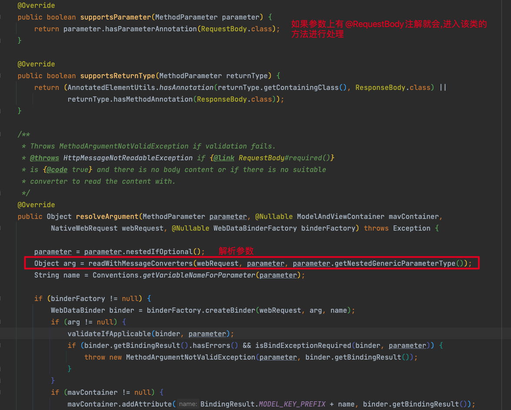Screen dimensions: 511x410
Task: Click the ModelAndViewContainer parameter type
Action: point(341,217)
